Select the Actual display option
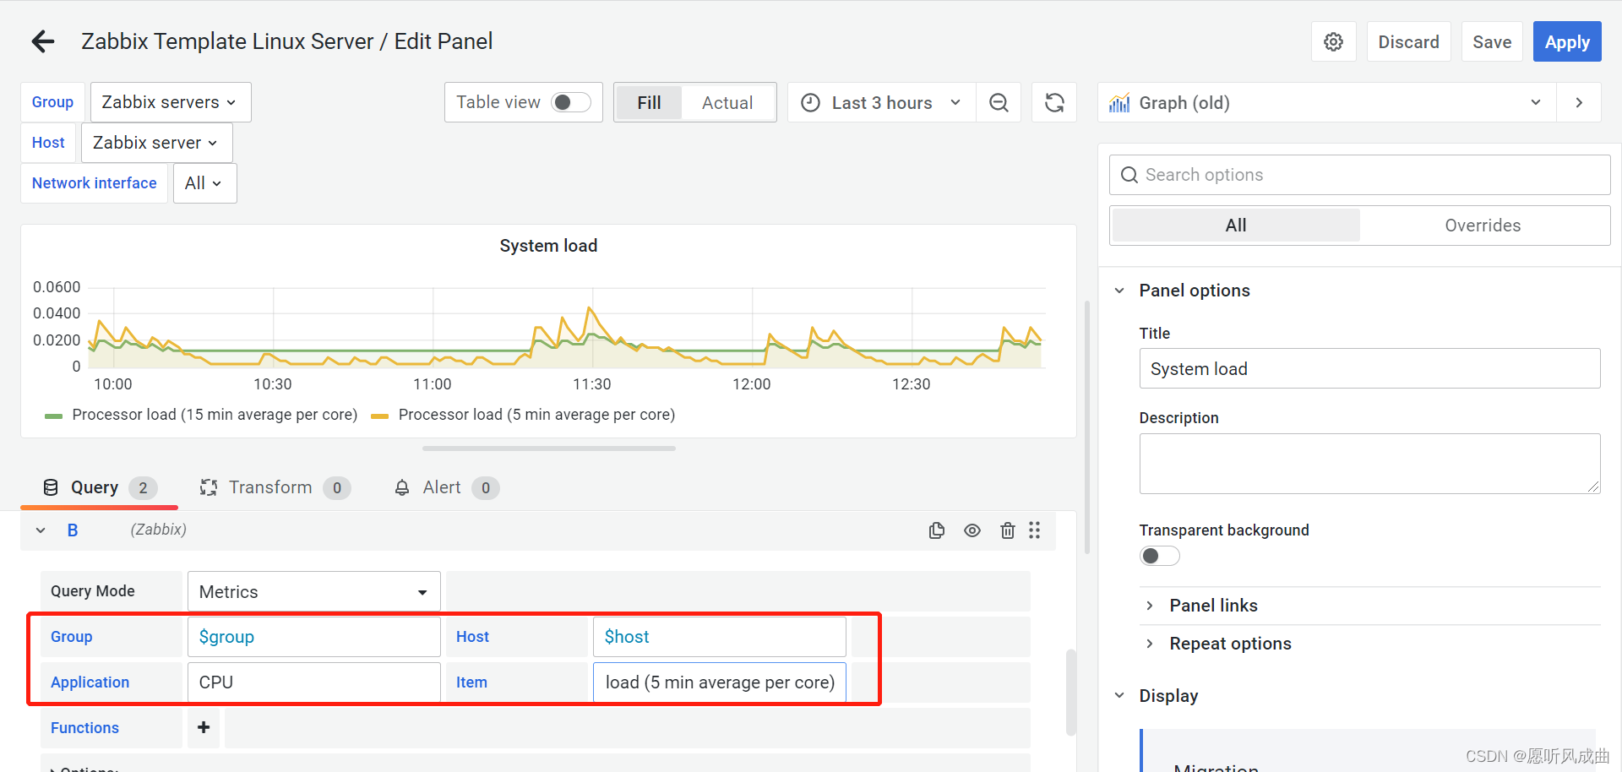Screen dimensions: 1622x772 [x=727, y=102]
